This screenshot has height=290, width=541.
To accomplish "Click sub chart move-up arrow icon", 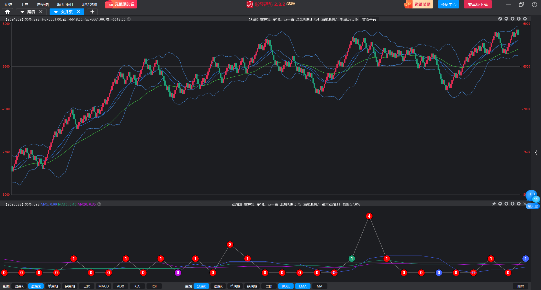I will point(506,204).
